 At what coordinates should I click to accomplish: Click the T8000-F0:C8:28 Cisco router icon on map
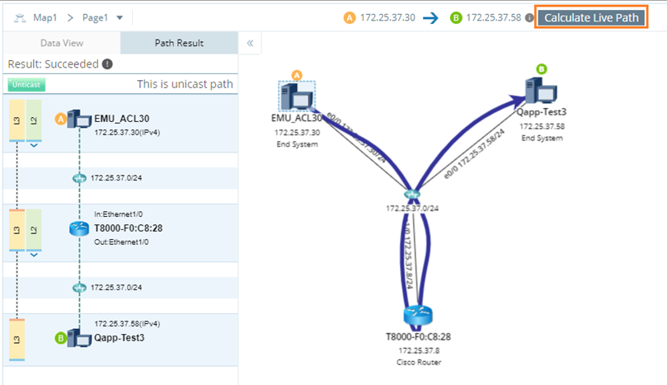418,316
